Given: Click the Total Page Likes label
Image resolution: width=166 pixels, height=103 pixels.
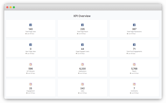Looking at the screenshot, I should (31, 32).
